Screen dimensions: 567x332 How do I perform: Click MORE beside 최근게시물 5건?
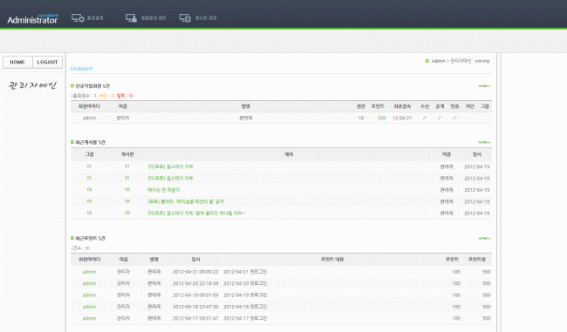(x=484, y=142)
